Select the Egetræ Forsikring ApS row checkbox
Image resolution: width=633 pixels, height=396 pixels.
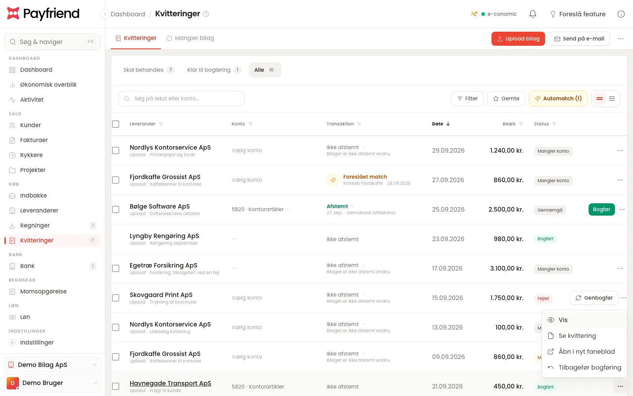tap(116, 268)
